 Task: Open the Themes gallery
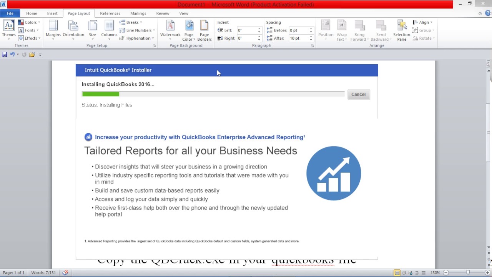(x=8, y=30)
